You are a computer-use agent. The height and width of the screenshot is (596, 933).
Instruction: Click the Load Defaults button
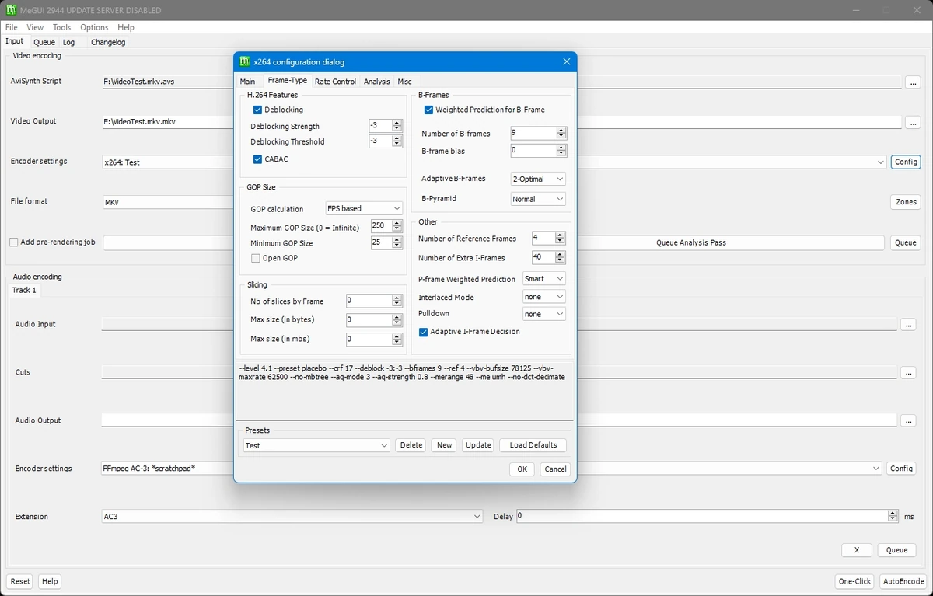pyautogui.click(x=533, y=445)
